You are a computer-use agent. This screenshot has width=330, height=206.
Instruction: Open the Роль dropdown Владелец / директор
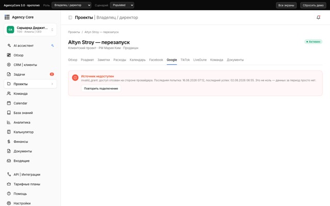click(71, 5)
